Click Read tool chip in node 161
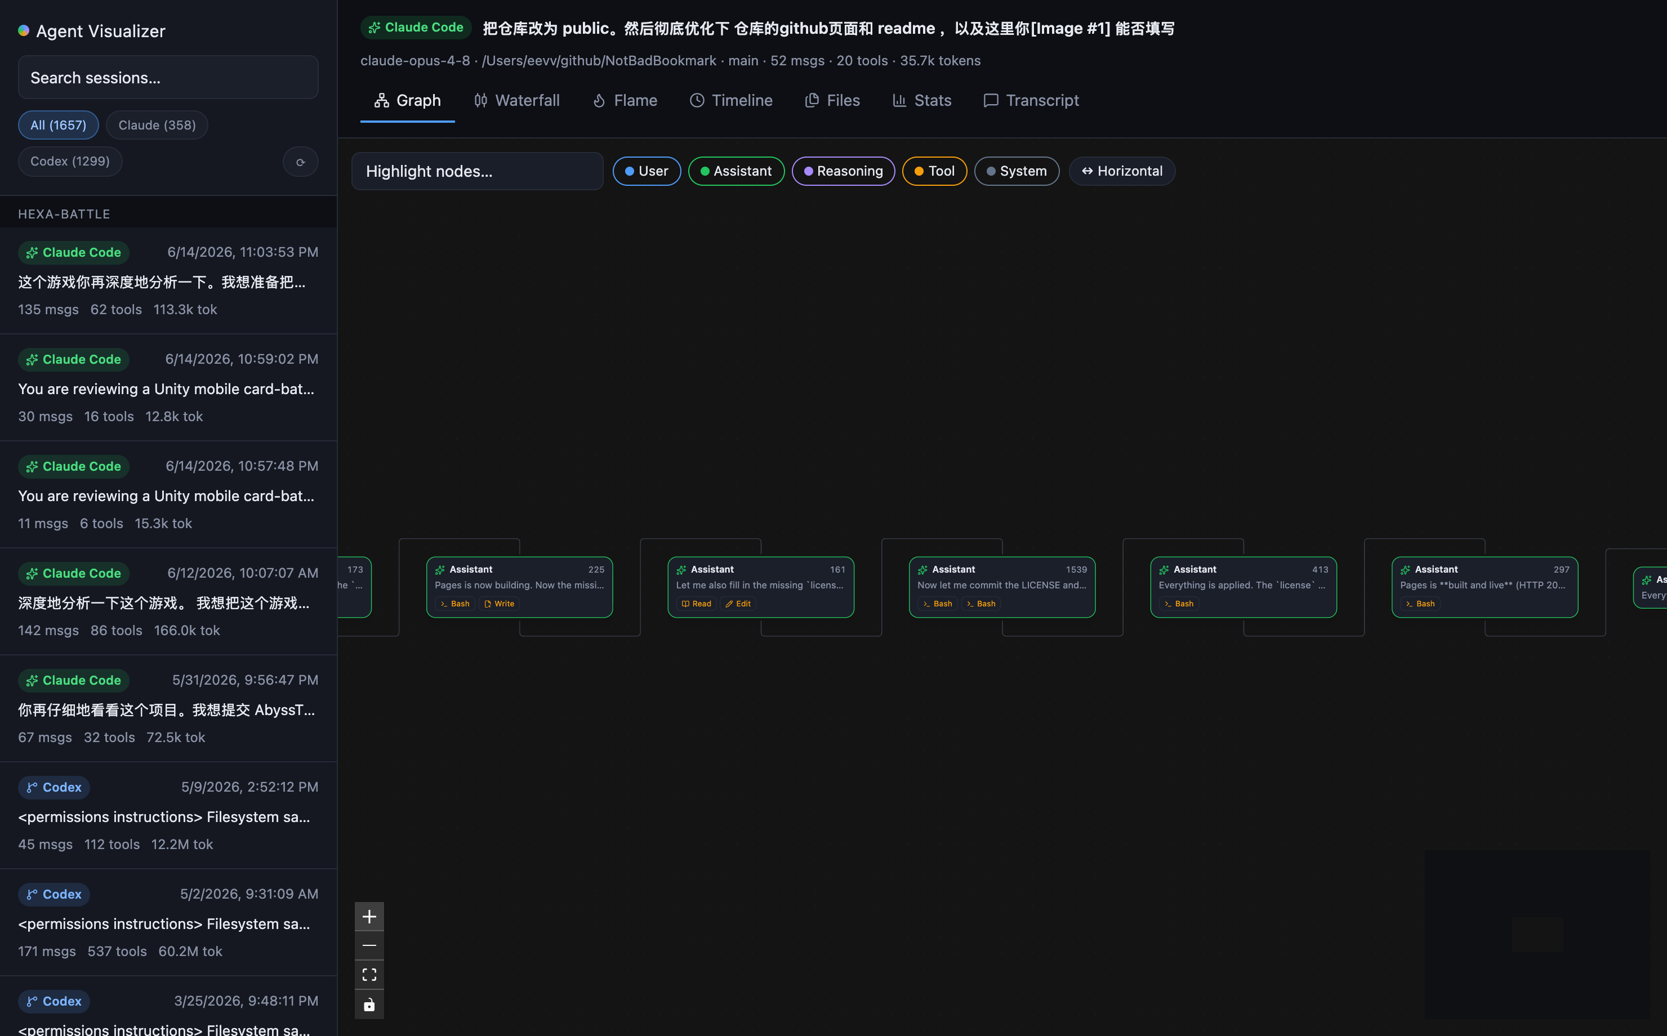The width and height of the screenshot is (1667, 1036). tap(696, 604)
